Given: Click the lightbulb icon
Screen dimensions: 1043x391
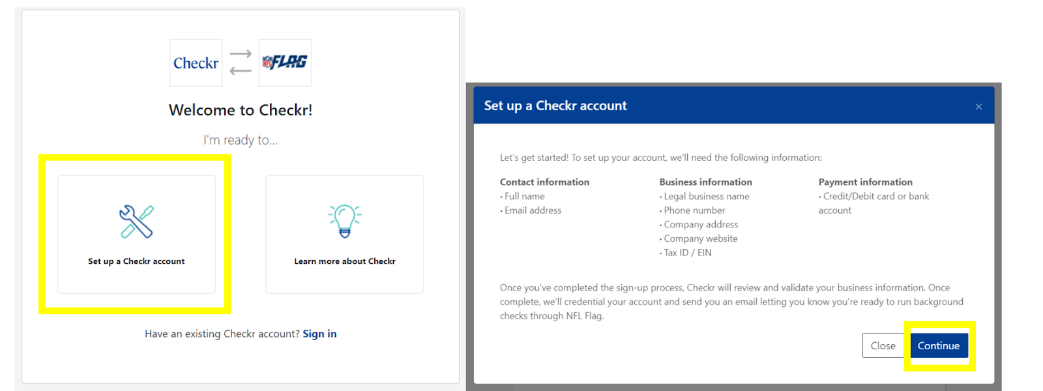Looking at the screenshot, I should (x=345, y=221).
